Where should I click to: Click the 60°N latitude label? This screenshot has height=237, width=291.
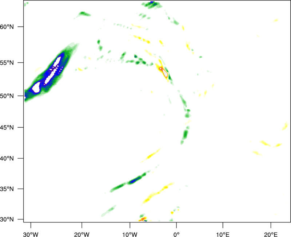pos(7,27)
